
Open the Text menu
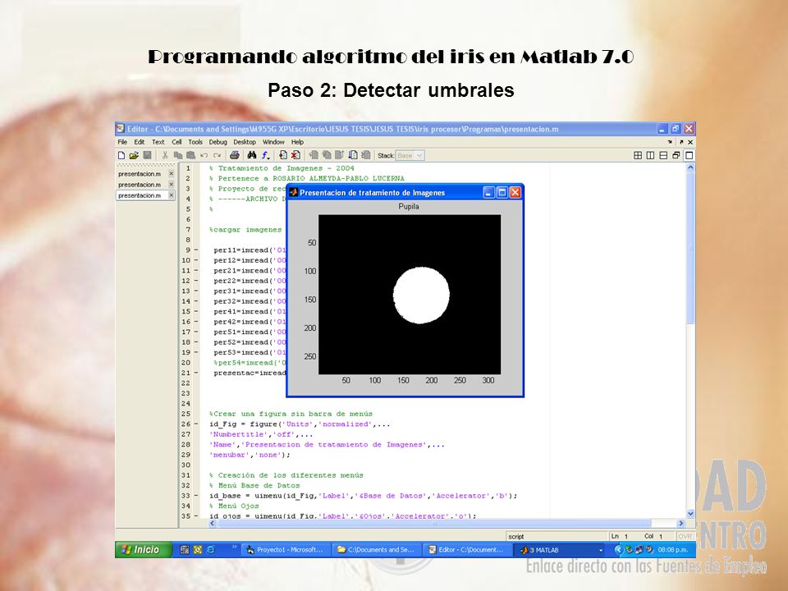click(158, 142)
